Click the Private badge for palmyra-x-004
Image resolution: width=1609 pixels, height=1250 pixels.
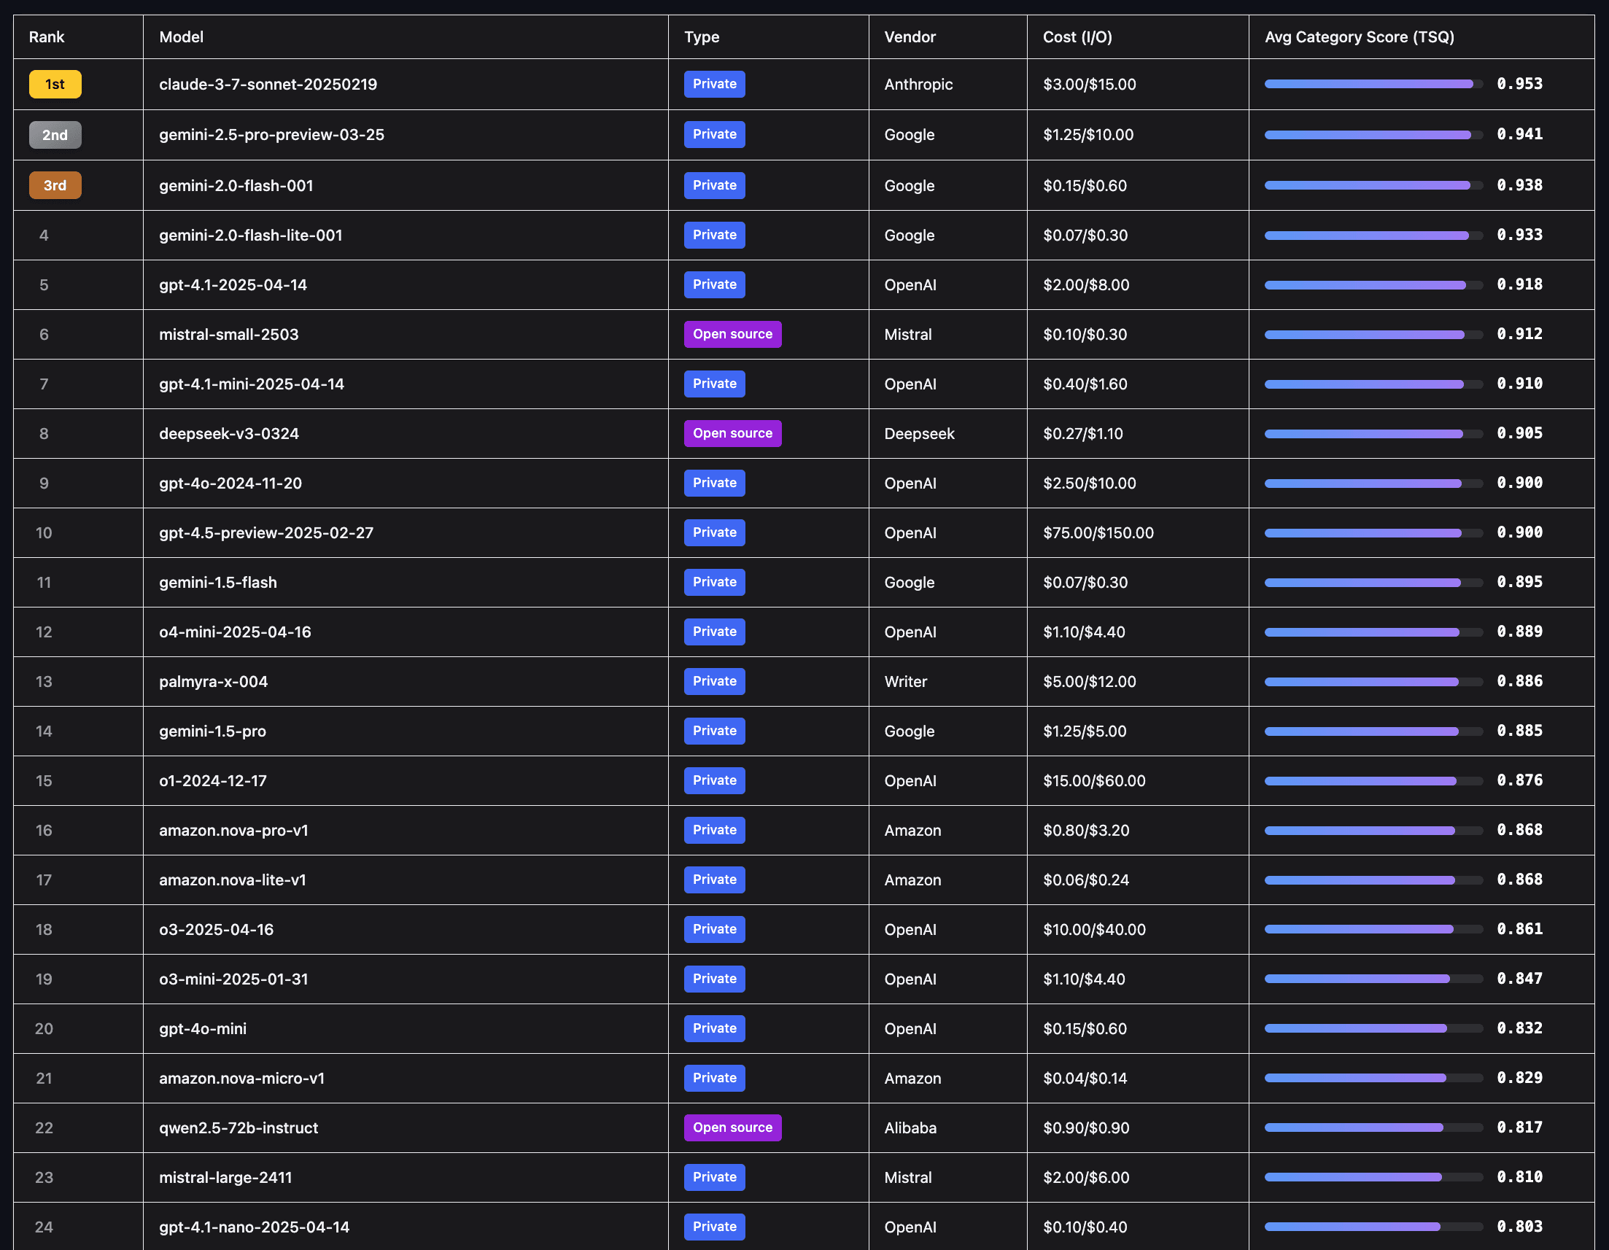tap(715, 681)
